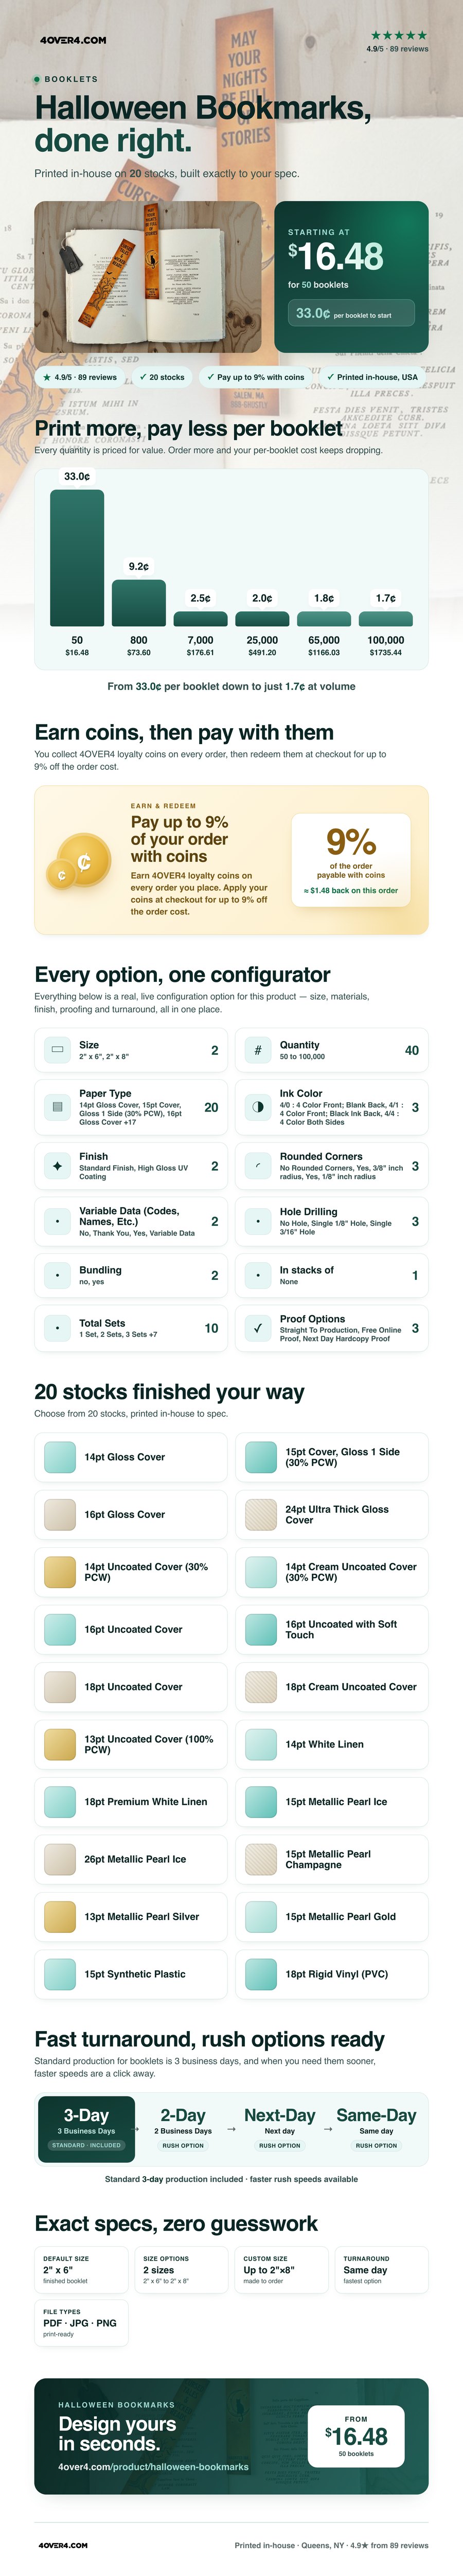
Task: Click the Pay up to 9% with coins badge
Action: pos(255,377)
